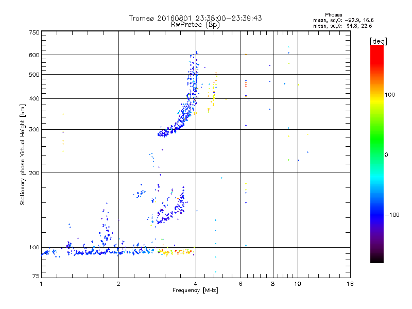Click the y-axis tick label '400'

[x=34, y=98]
